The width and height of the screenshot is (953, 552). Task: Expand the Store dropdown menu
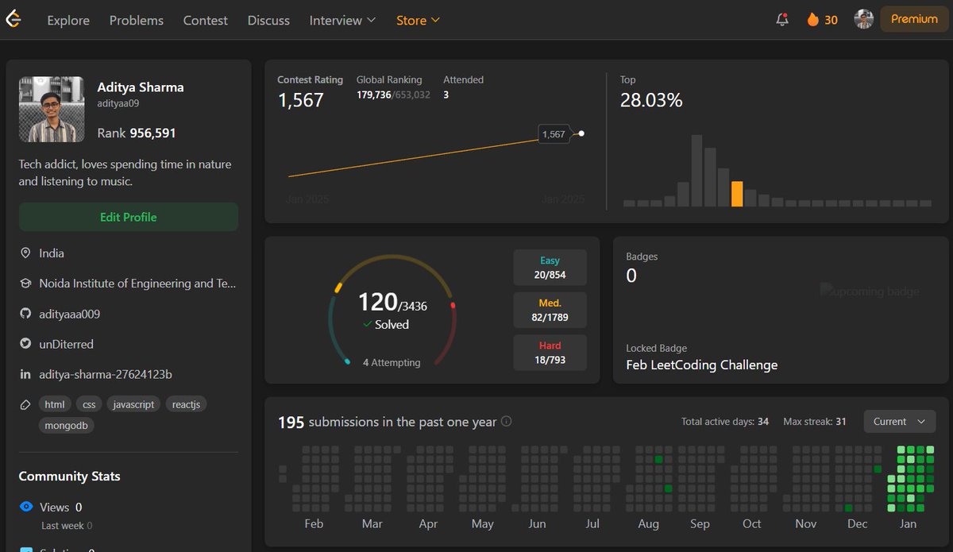click(418, 20)
